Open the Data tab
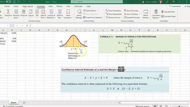The image size is (190, 107). pos(50,6)
